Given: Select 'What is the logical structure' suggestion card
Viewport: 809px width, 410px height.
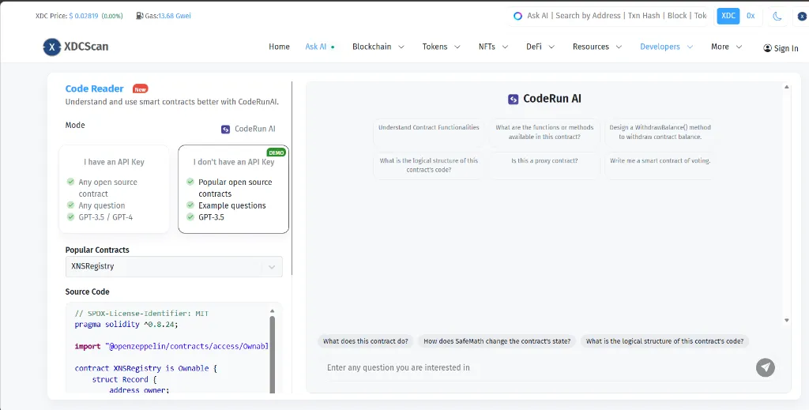Looking at the screenshot, I should tap(429, 165).
